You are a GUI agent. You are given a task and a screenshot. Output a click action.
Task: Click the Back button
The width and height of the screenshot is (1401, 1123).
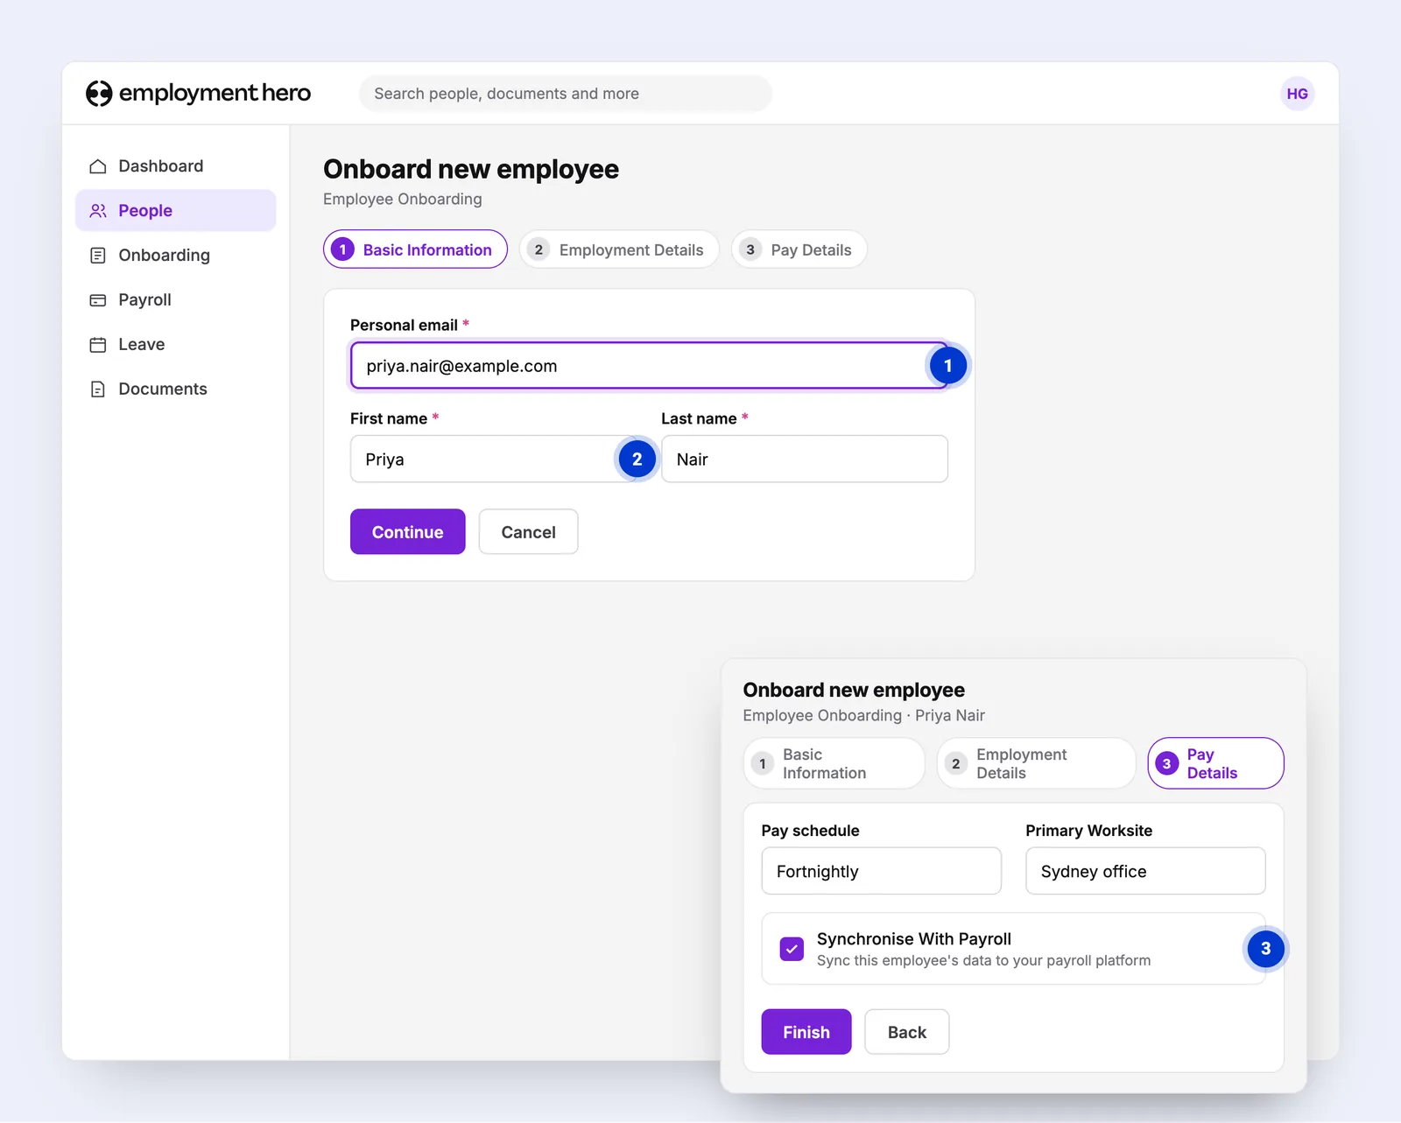[906, 1032]
